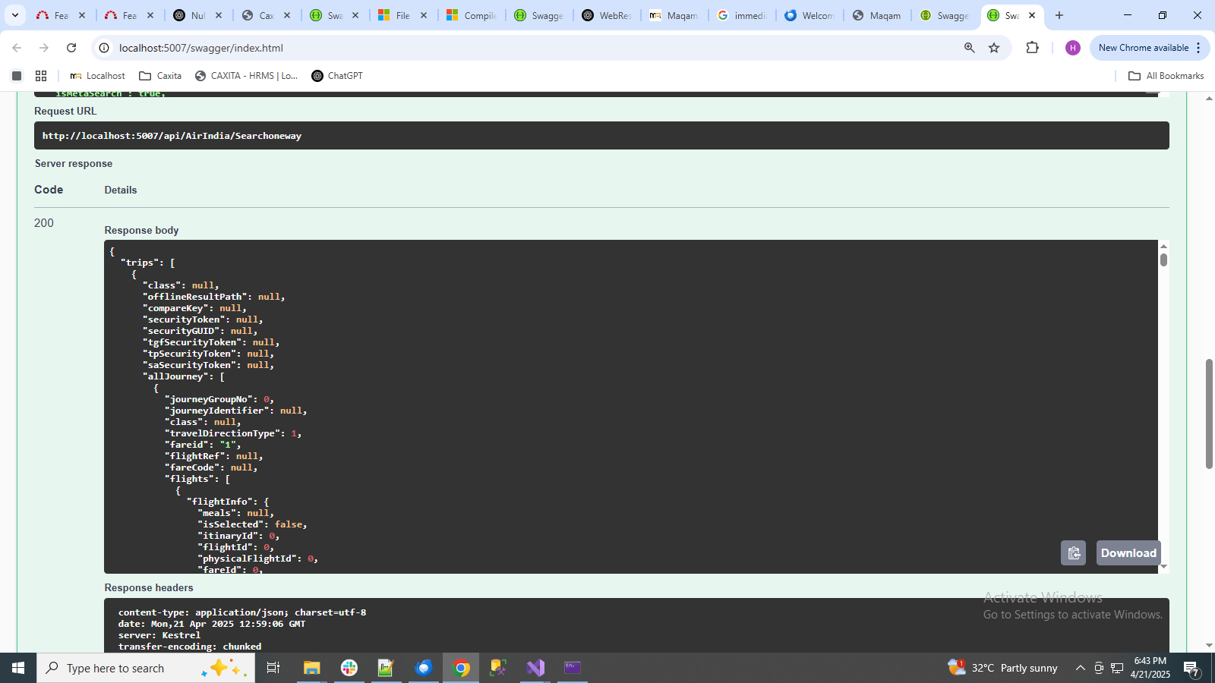
Task: Expand the tab search dropdown arrow
Action: click(14, 15)
